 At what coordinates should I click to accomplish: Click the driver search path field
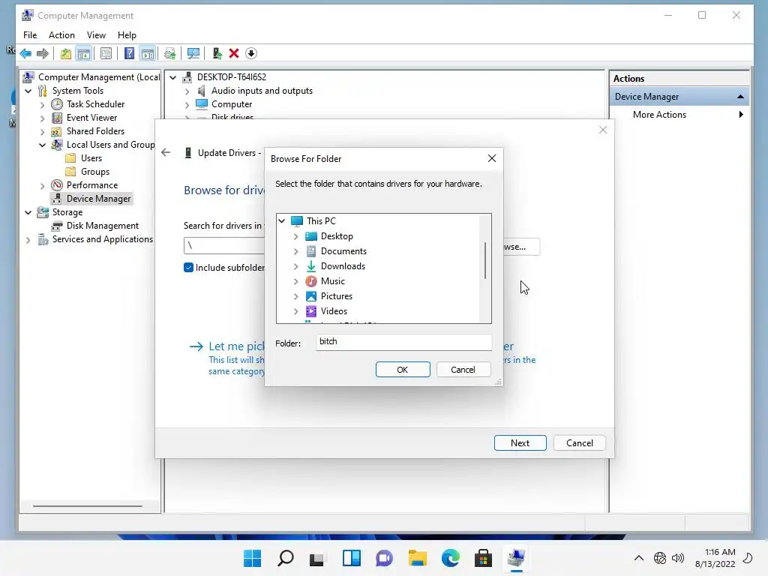tap(223, 246)
